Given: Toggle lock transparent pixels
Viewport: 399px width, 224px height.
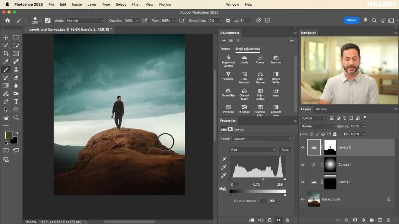Looking at the screenshot, I should (311, 134).
